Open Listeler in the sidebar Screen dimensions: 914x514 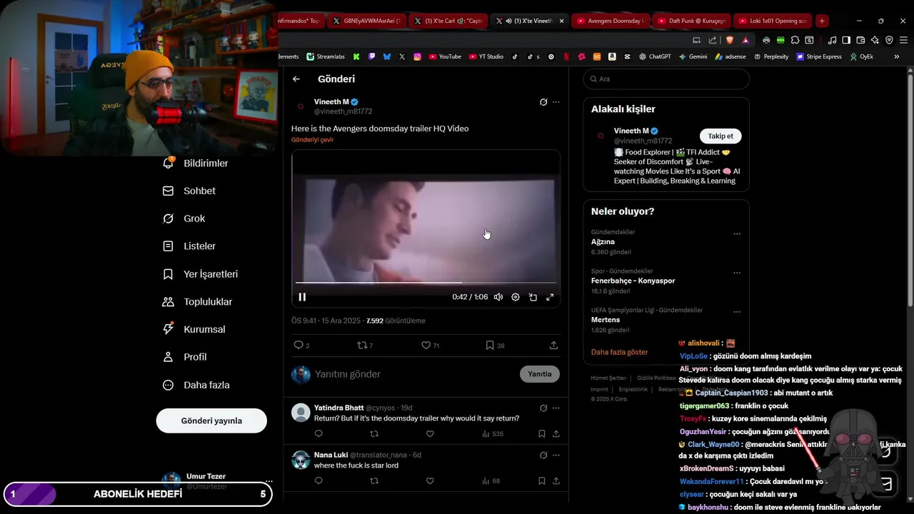coord(189,246)
